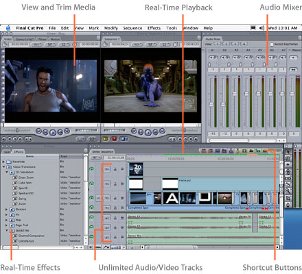Open the Apple menu
The width and height of the screenshot is (302, 274).
point(8,28)
